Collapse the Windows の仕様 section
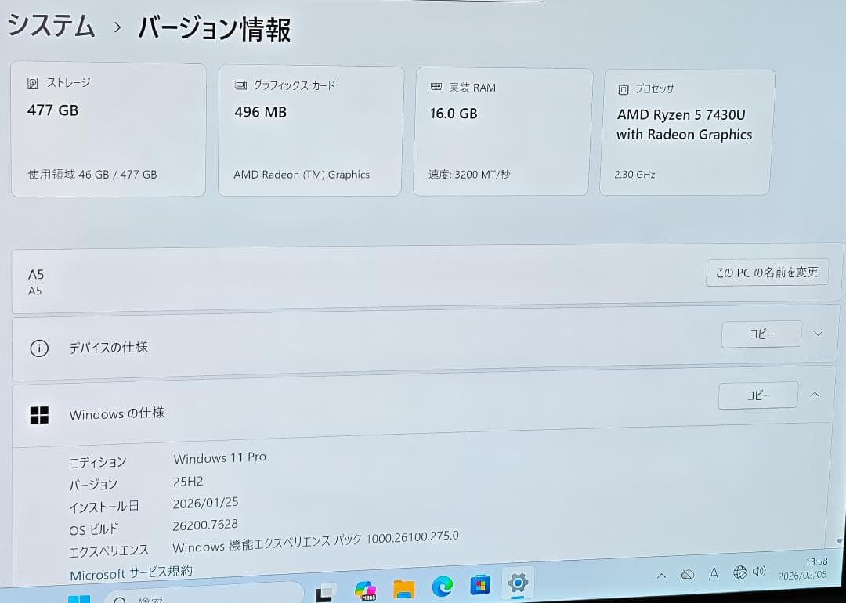The width and height of the screenshot is (846, 603). (815, 395)
